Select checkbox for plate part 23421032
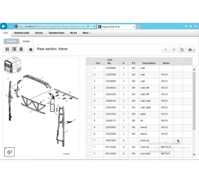199x183 pixels. point(89,114)
